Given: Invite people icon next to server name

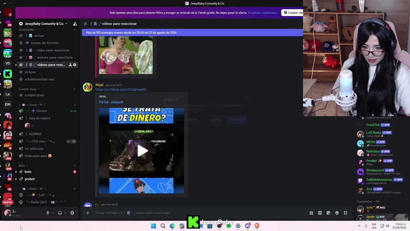Looking at the screenshot, I should tap(75, 24).
